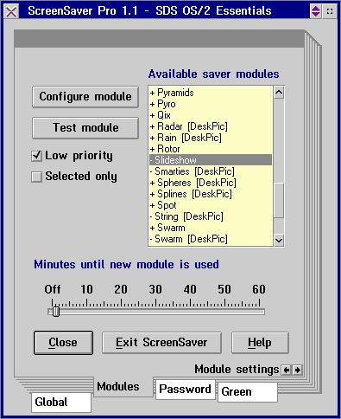Viewport: 341px width, 419px height.
Task: Click the module list scroll up arrow
Action: click(x=279, y=93)
